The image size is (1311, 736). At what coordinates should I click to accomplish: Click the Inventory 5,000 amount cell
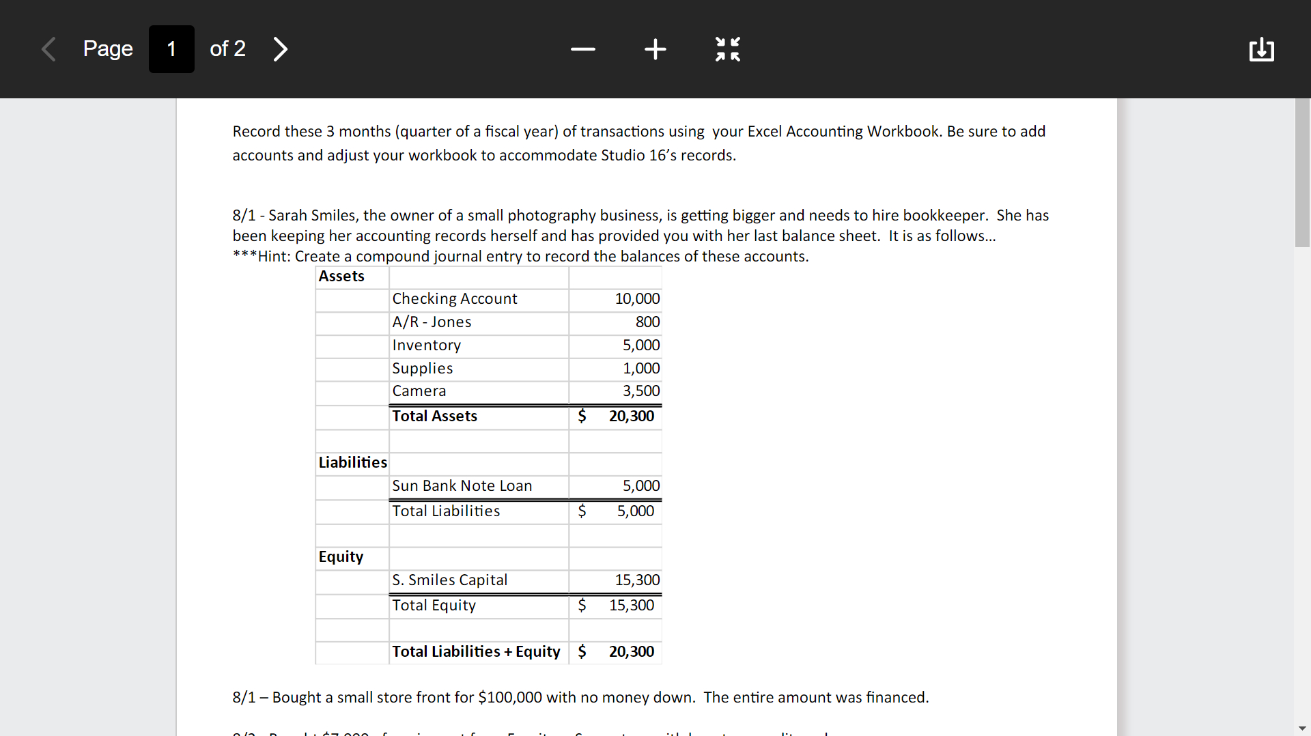615,345
